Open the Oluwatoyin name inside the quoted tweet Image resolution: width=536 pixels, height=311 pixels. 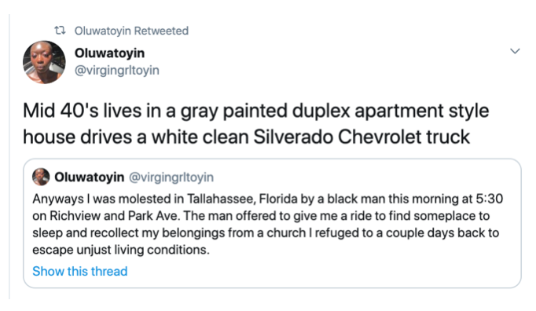coord(90,177)
